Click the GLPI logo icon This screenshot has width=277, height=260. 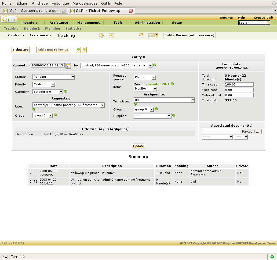[x=9, y=19]
